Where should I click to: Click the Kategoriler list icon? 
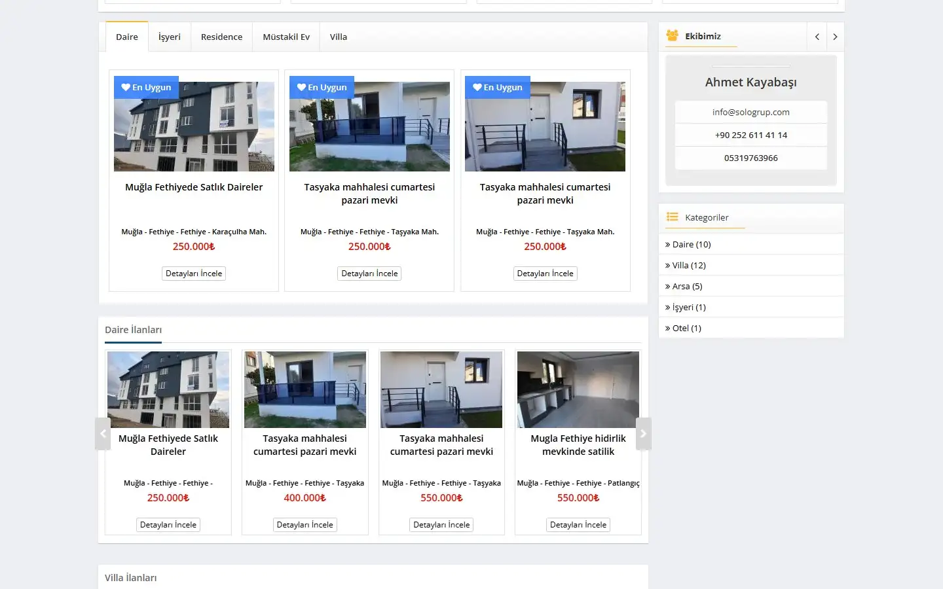pyautogui.click(x=672, y=217)
